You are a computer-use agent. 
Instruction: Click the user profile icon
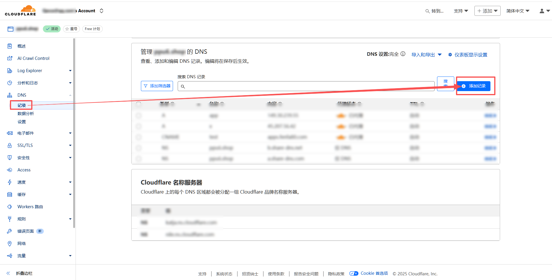point(542,11)
